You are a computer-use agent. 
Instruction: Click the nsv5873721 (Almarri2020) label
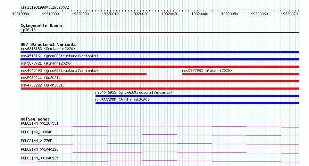(46, 63)
